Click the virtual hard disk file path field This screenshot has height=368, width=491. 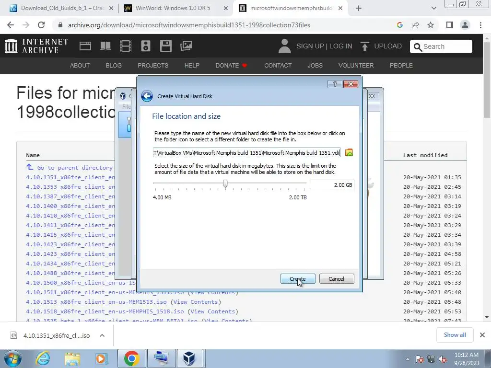tap(247, 153)
